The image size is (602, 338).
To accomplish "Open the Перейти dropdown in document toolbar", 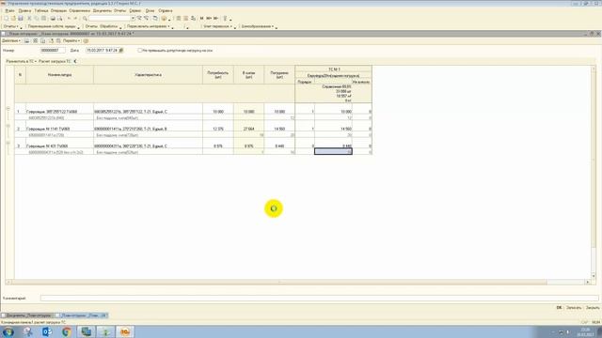I will pyautogui.click(x=71, y=40).
